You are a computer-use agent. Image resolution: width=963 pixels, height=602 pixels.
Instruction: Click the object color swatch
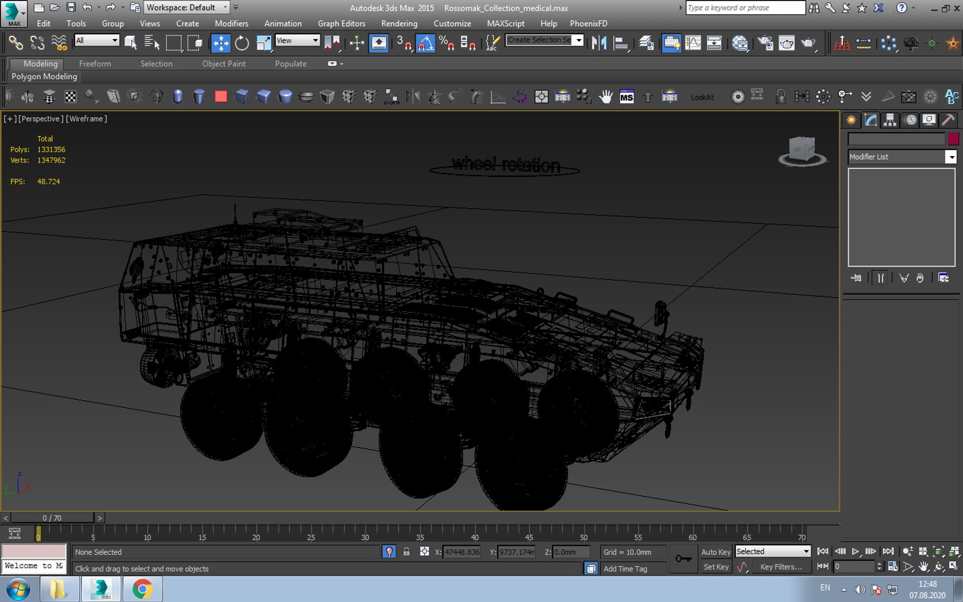953,138
